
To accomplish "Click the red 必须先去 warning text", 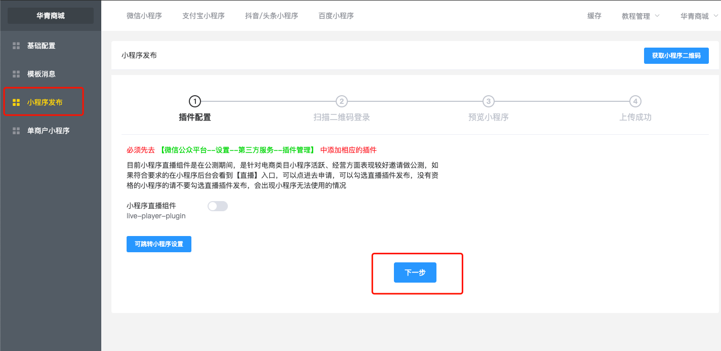I will pos(141,150).
